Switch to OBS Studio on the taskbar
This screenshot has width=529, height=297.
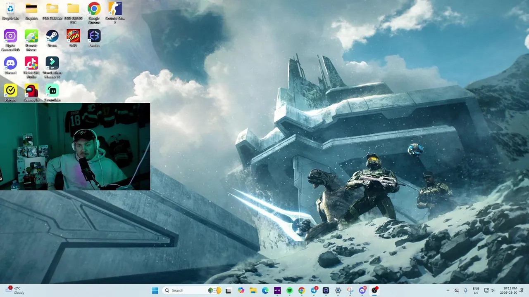374,290
